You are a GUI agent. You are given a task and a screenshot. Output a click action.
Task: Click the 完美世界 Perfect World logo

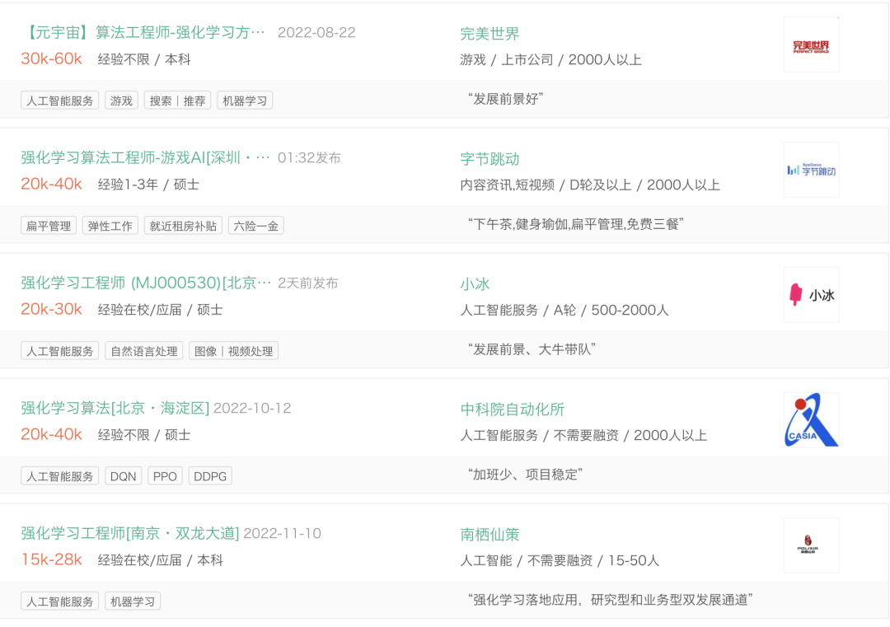pos(811,44)
